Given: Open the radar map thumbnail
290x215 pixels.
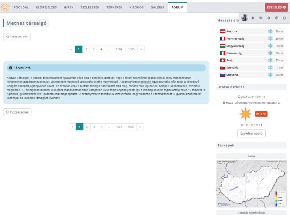Looking at the screenshot, I should point(251,184).
